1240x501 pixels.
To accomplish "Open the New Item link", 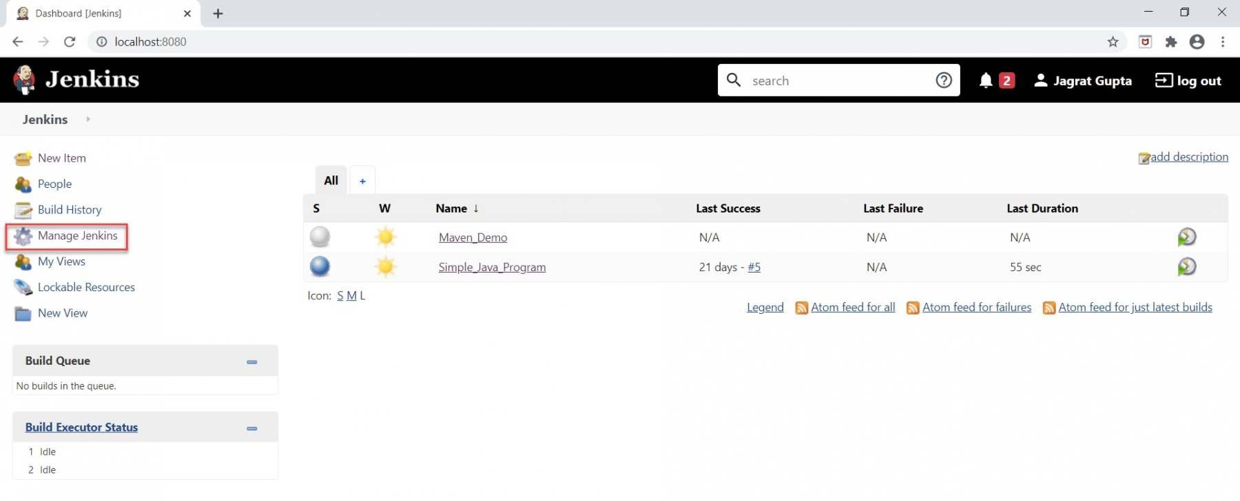I will [62, 158].
